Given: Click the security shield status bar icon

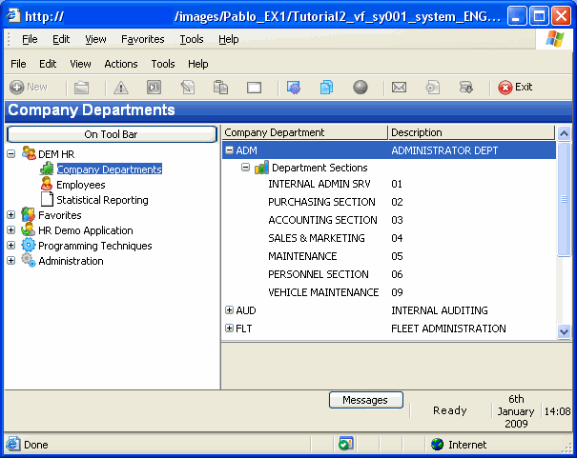Looking at the screenshot, I should pos(345,445).
